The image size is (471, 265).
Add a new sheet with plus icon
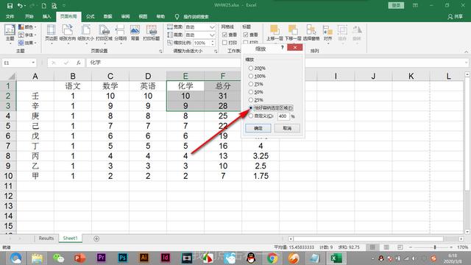[96, 239]
